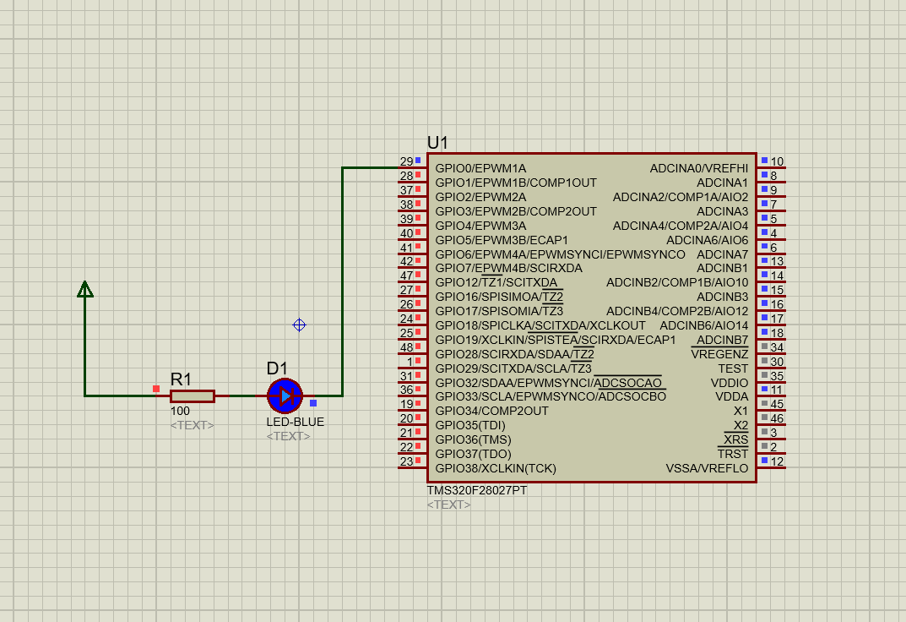Click pin number 29 on U1

point(407,161)
